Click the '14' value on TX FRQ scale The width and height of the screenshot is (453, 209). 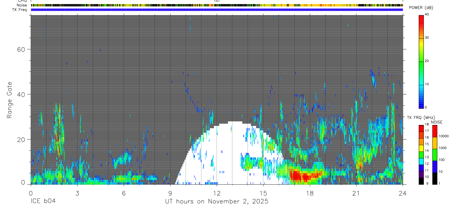coord(427,150)
